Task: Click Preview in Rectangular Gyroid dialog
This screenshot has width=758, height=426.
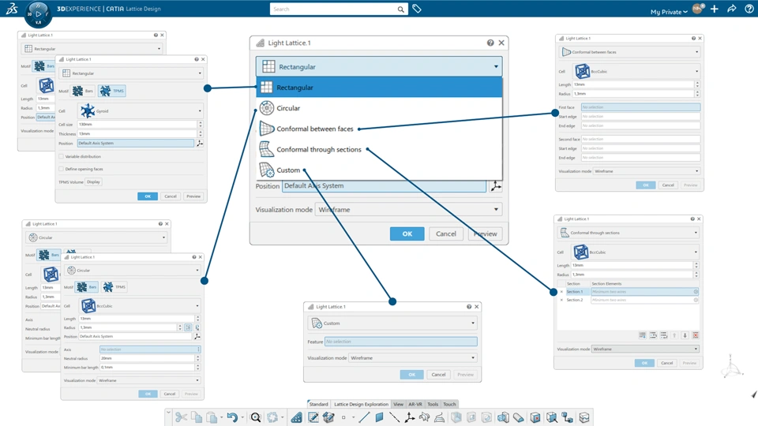Action: click(x=193, y=196)
